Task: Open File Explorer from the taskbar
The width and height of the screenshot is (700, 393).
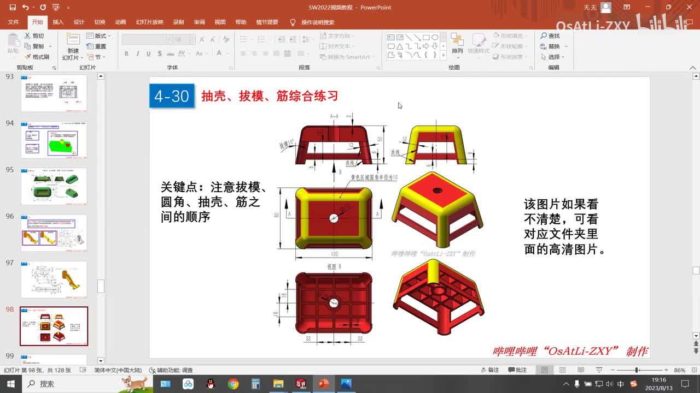Action: [x=278, y=384]
